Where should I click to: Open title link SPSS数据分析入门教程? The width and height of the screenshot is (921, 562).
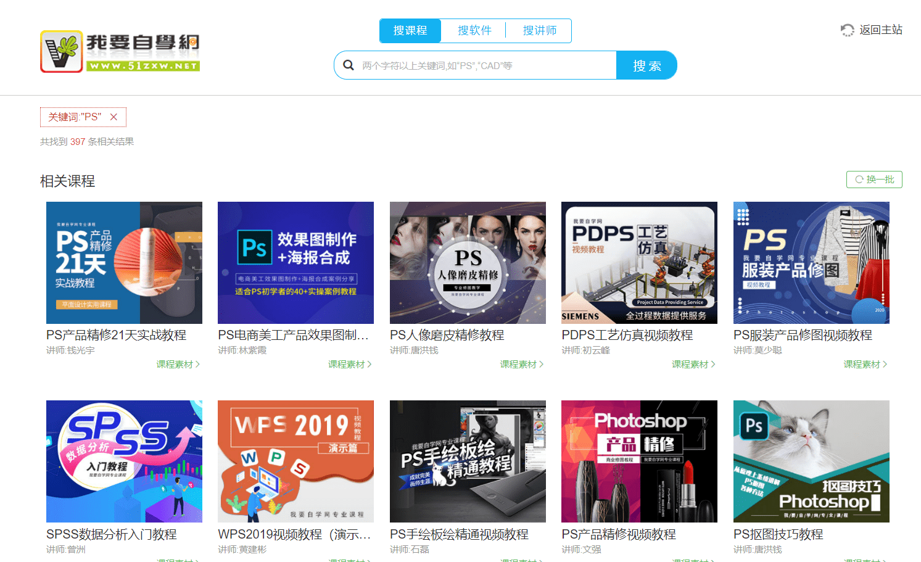coord(112,534)
